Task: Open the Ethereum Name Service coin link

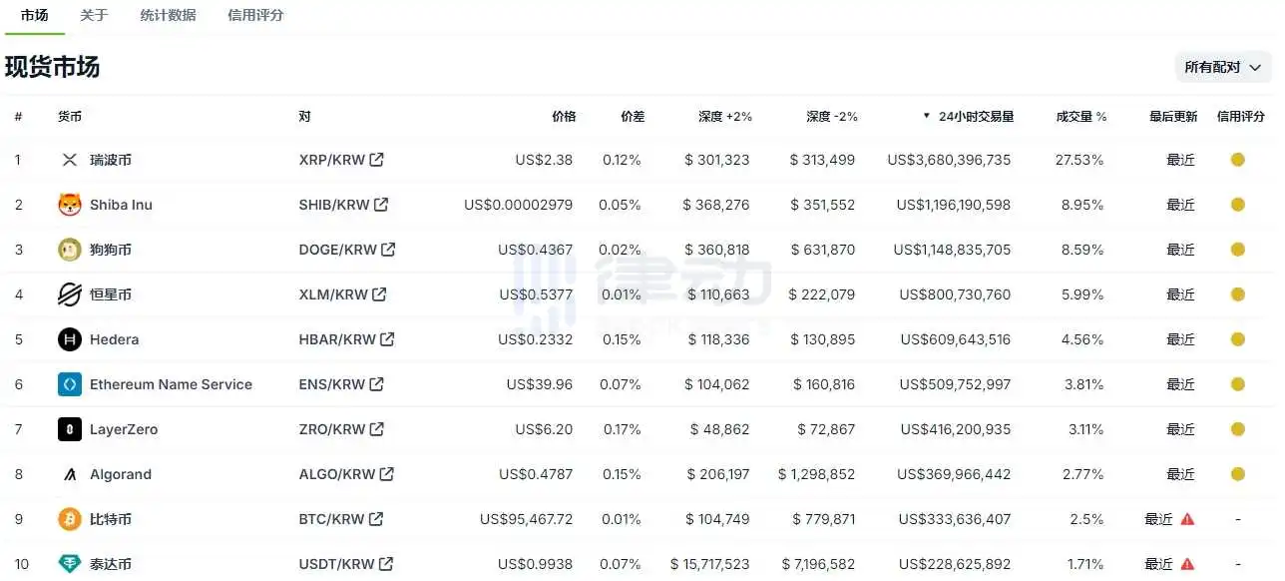Action: (171, 384)
